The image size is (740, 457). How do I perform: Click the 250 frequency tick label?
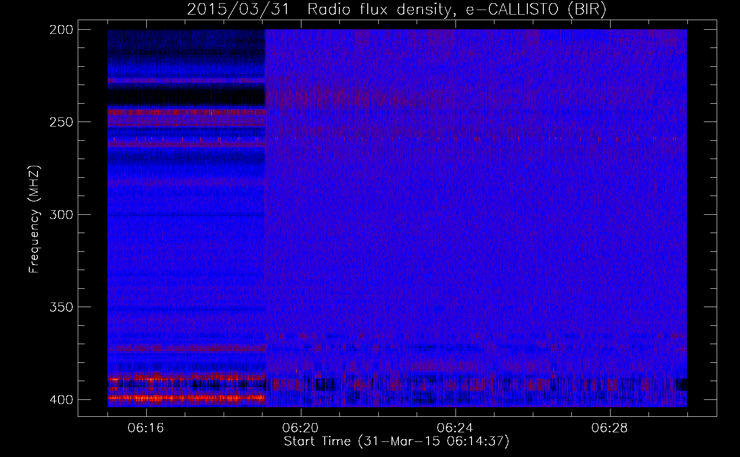[61, 122]
